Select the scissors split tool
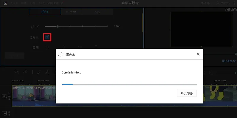Viewport: 237px width, 118px height. [47, 72]
